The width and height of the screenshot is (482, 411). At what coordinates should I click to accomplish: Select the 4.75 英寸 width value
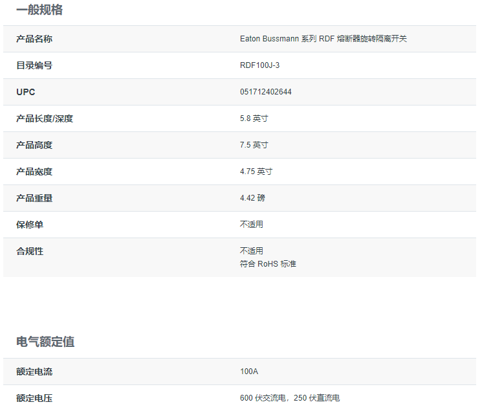tap(256, 172)
